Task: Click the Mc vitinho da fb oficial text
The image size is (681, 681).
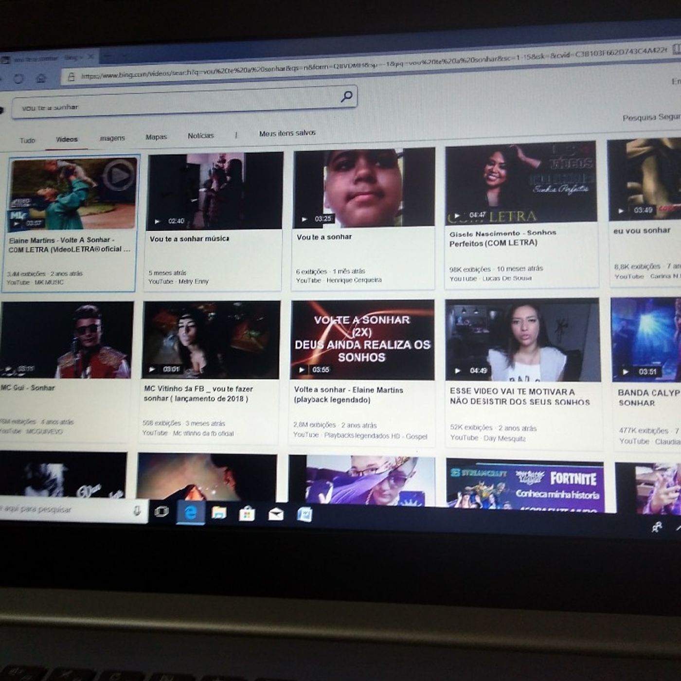Action: coord(203,433)
